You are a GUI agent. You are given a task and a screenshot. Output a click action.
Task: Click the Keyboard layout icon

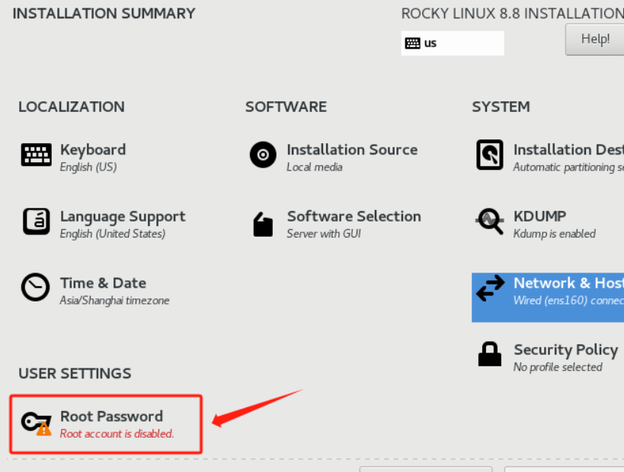(36, 155)
